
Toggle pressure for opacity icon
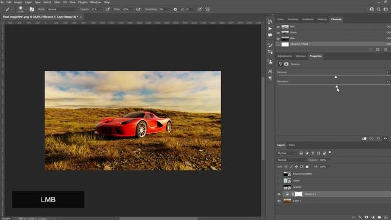coord(108,9)
